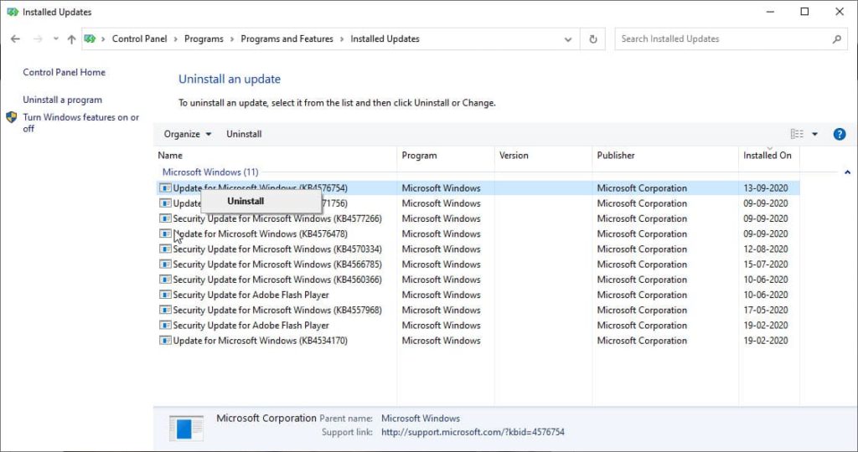The width and height of the screenshot is (858, 452).
Task: Choose Uninstall from the context menu
Action: pos(261,201)
